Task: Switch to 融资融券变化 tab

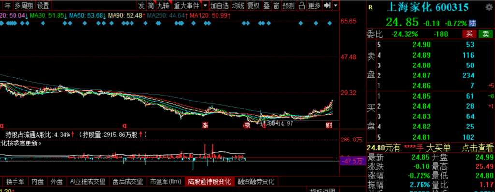Action: pos(256,181)
